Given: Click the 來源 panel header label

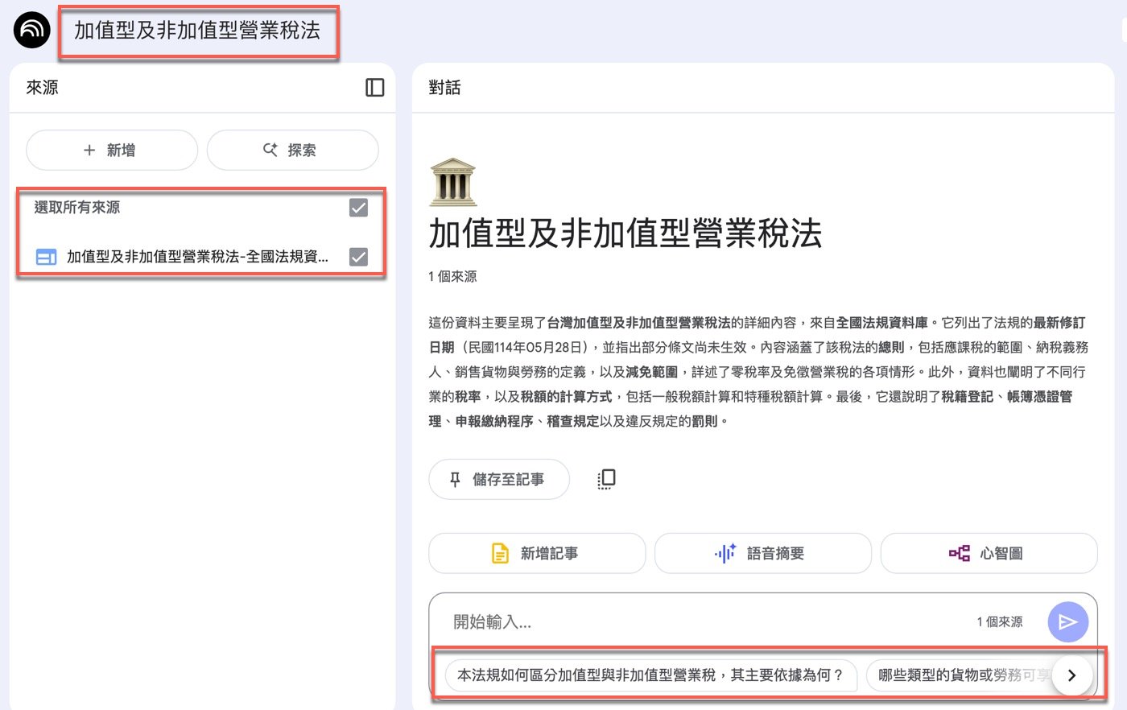Looking at the screenshot, I should click(x=43, y=88).
